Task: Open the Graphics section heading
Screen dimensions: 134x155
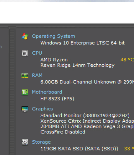Action: pyautogui.click(x=42, y=109)
